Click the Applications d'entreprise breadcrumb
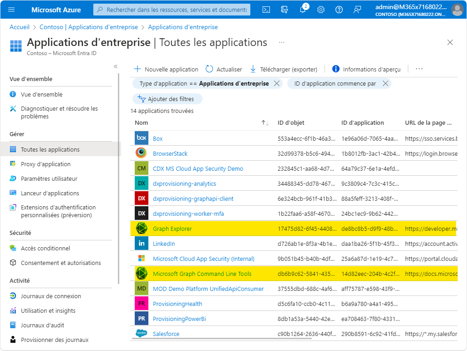Screen dimensions: 467x351 [x=183, y=27]
